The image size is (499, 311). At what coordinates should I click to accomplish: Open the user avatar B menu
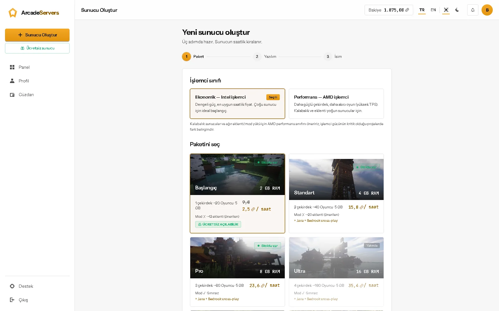[x=487, y=10]
